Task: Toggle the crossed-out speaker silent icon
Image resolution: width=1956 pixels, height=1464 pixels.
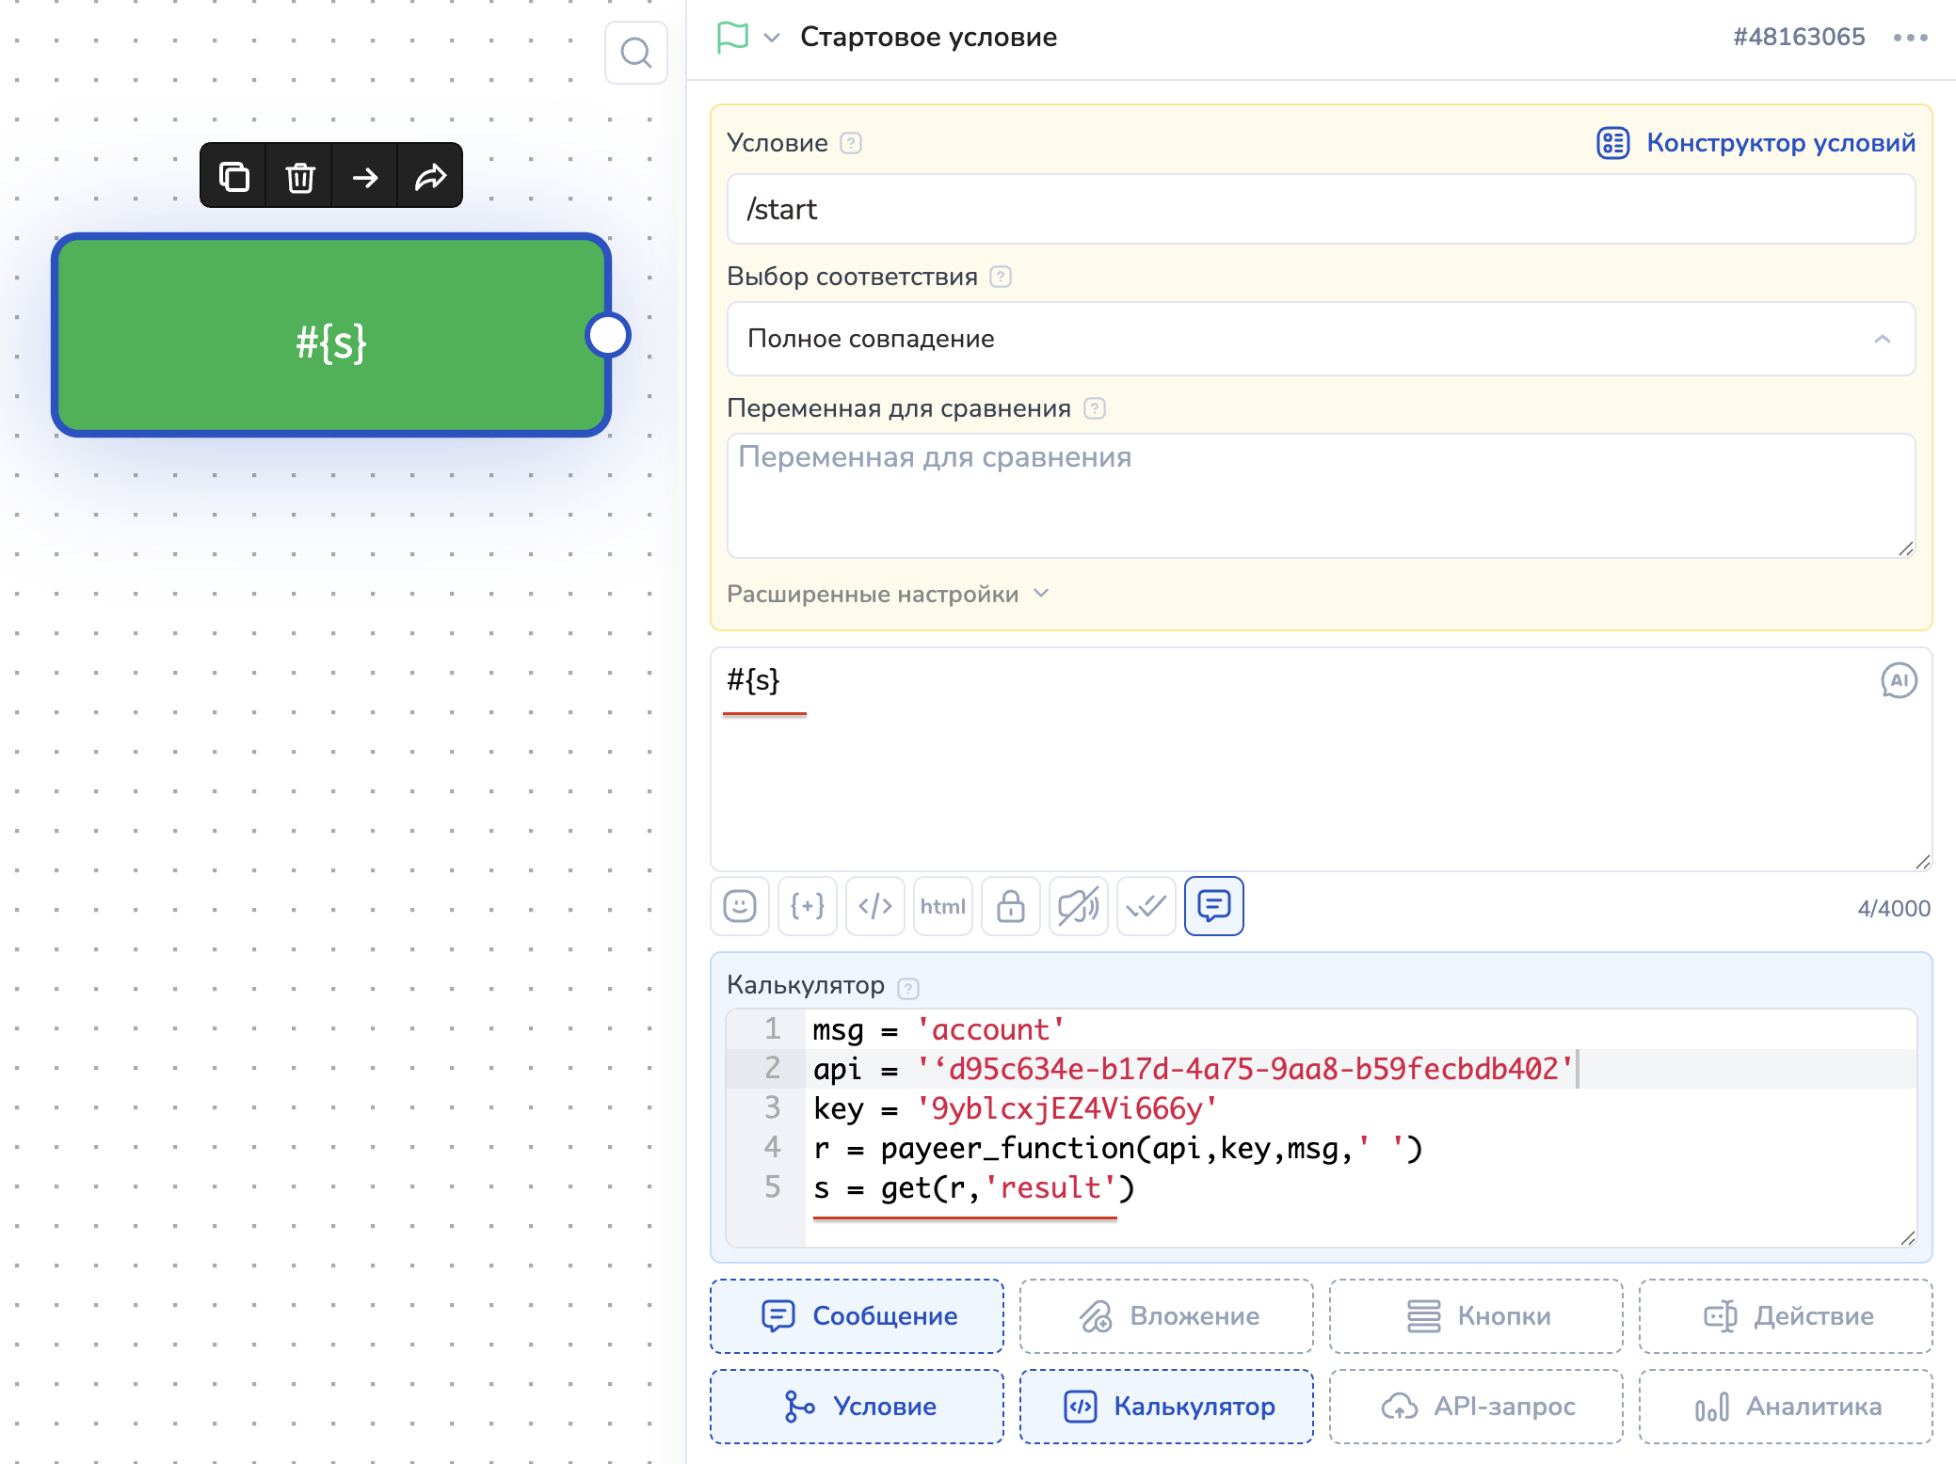Action: coord(1079,906)
